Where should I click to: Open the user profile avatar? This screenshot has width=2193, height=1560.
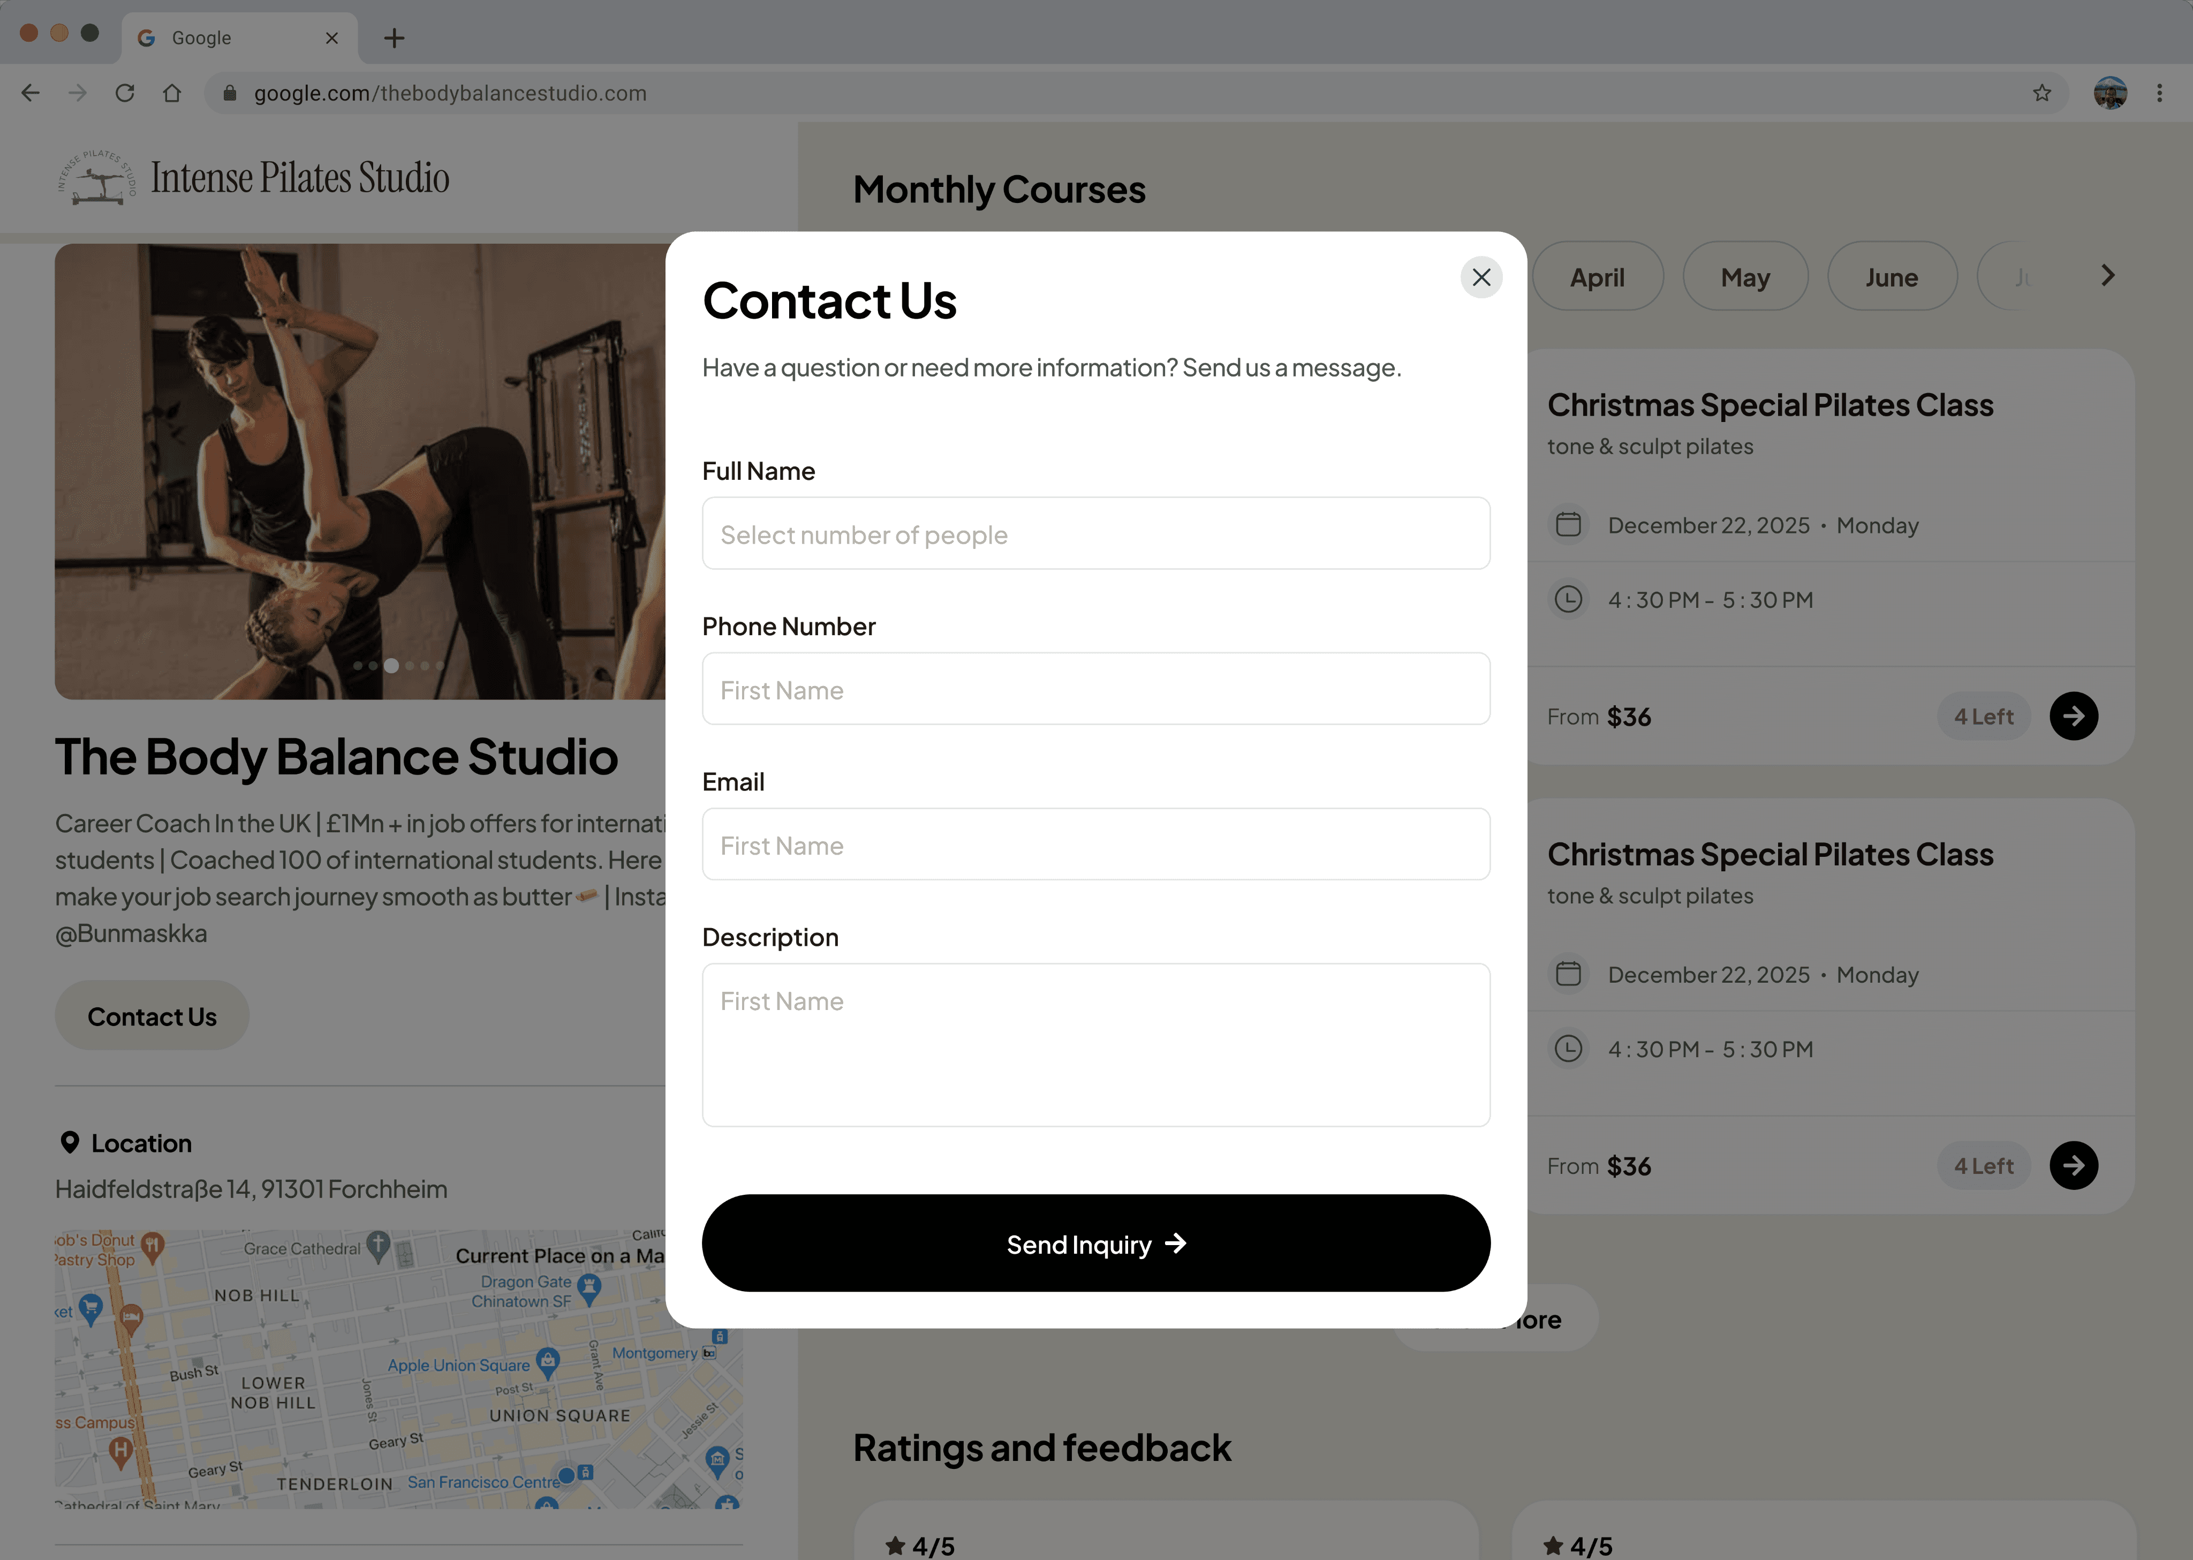2109,93
